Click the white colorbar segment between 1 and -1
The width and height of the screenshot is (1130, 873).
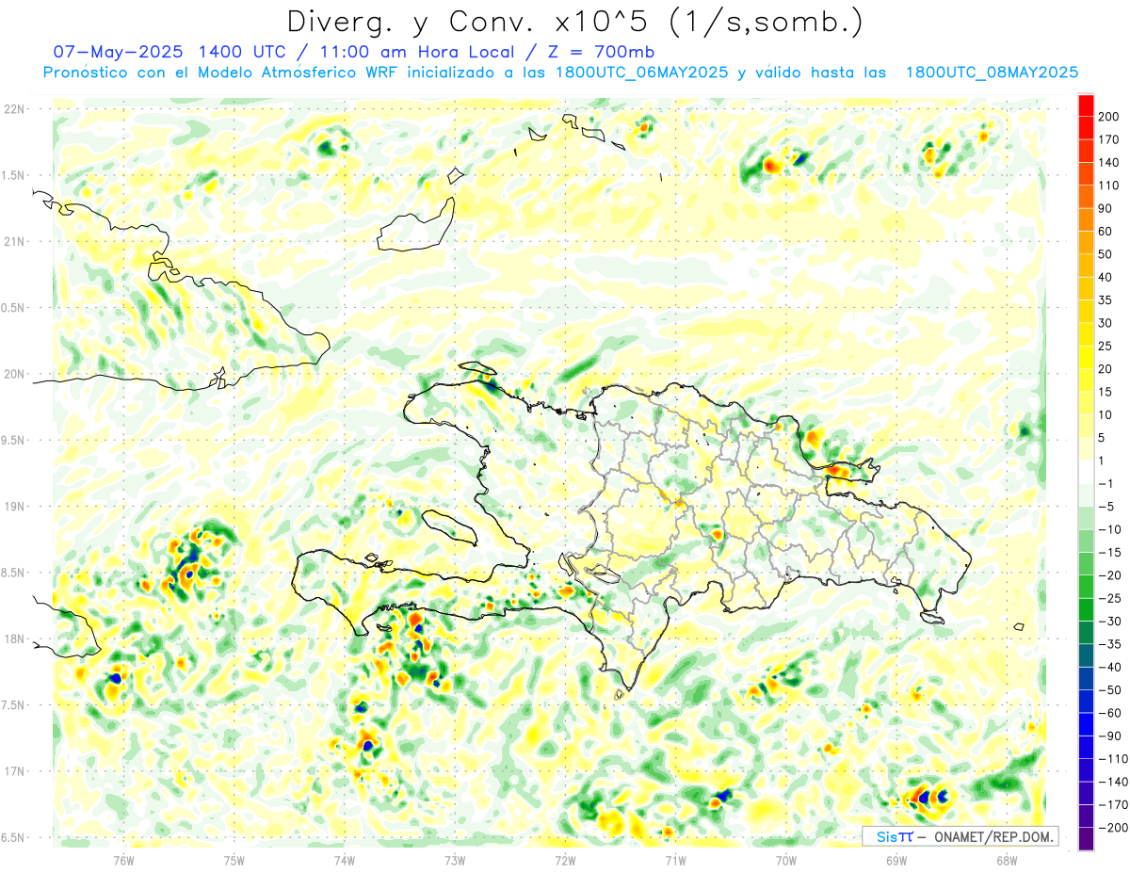tap(1086, 472)
